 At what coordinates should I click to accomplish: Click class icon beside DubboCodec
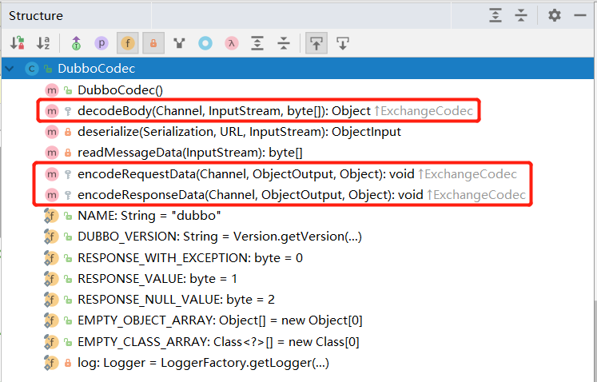point(32,69)
